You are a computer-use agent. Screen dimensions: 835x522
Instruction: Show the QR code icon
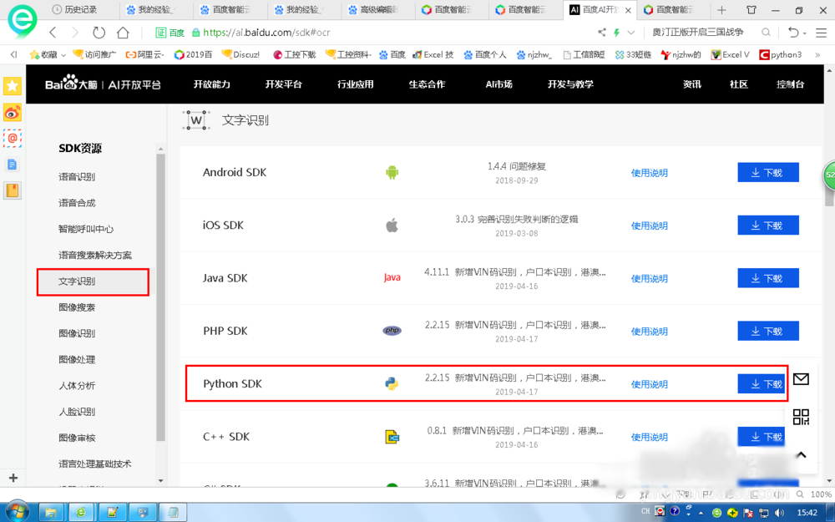[x=801, y=417]
